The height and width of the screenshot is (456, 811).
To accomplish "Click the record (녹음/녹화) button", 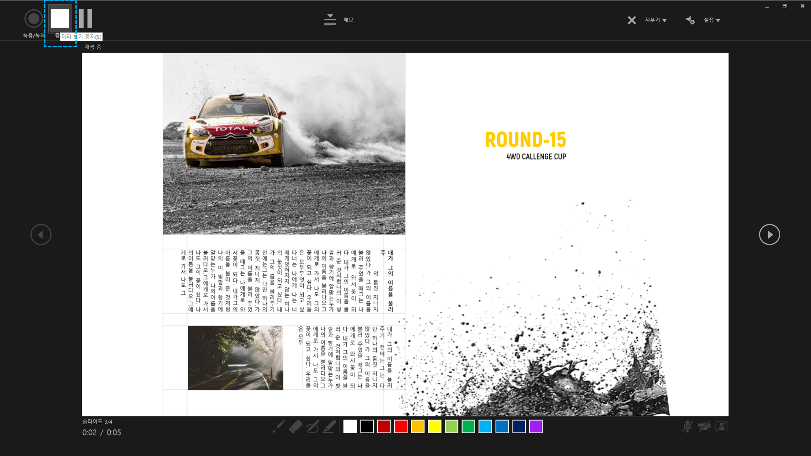I will click(33, 19).
